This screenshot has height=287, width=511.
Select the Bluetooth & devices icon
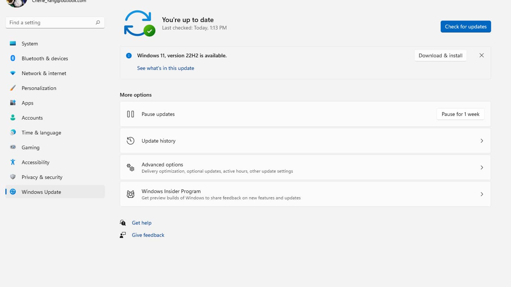(x=12, y=58)
